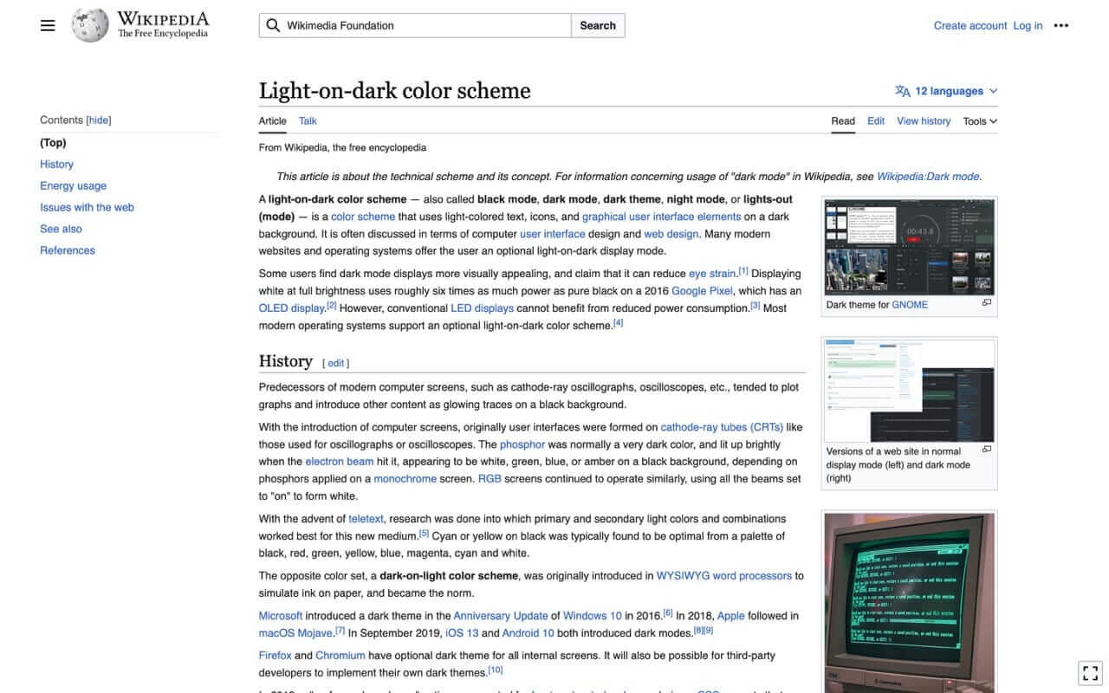
Task: Click the Create account link
Action: 970,25
